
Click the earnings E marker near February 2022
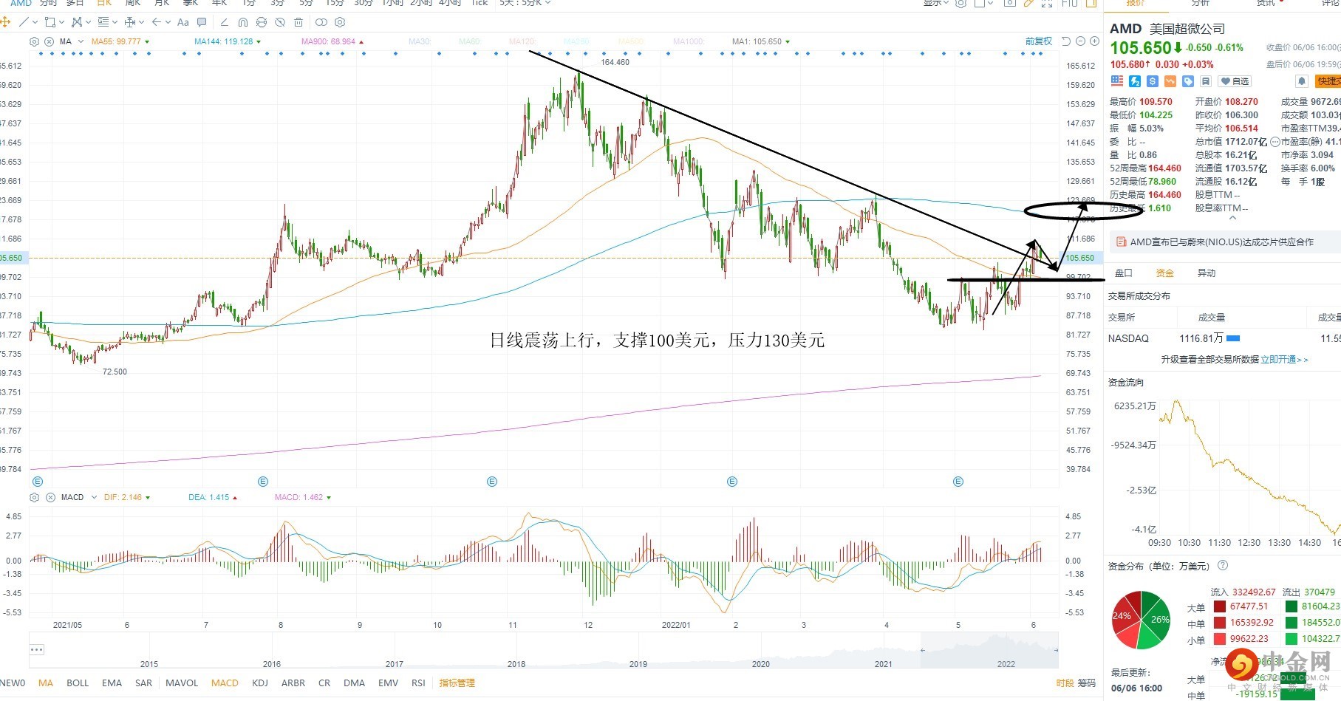pos(732,482)
